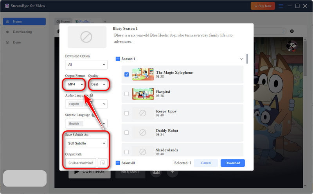
Task: Click the Shadowlands episode title
Action: [x=167, y=150]
